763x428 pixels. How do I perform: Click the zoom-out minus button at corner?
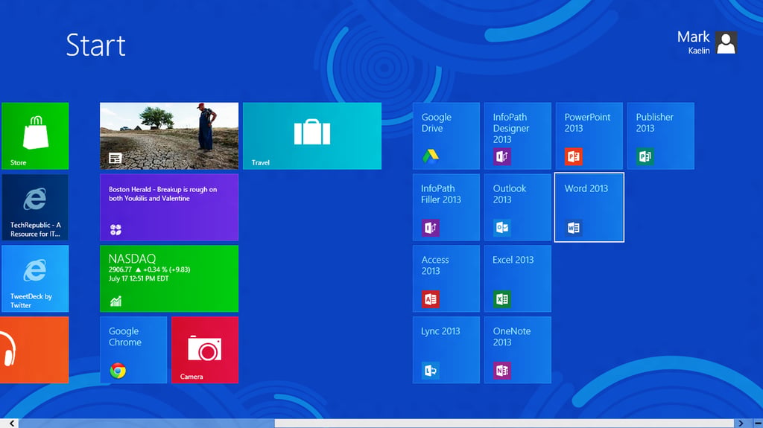758,424
